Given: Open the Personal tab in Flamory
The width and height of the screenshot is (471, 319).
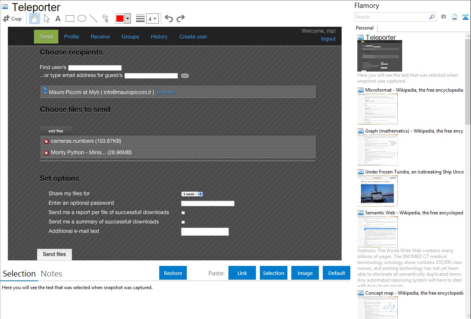Looking at the screenshot, I should [x=364, y=28].
